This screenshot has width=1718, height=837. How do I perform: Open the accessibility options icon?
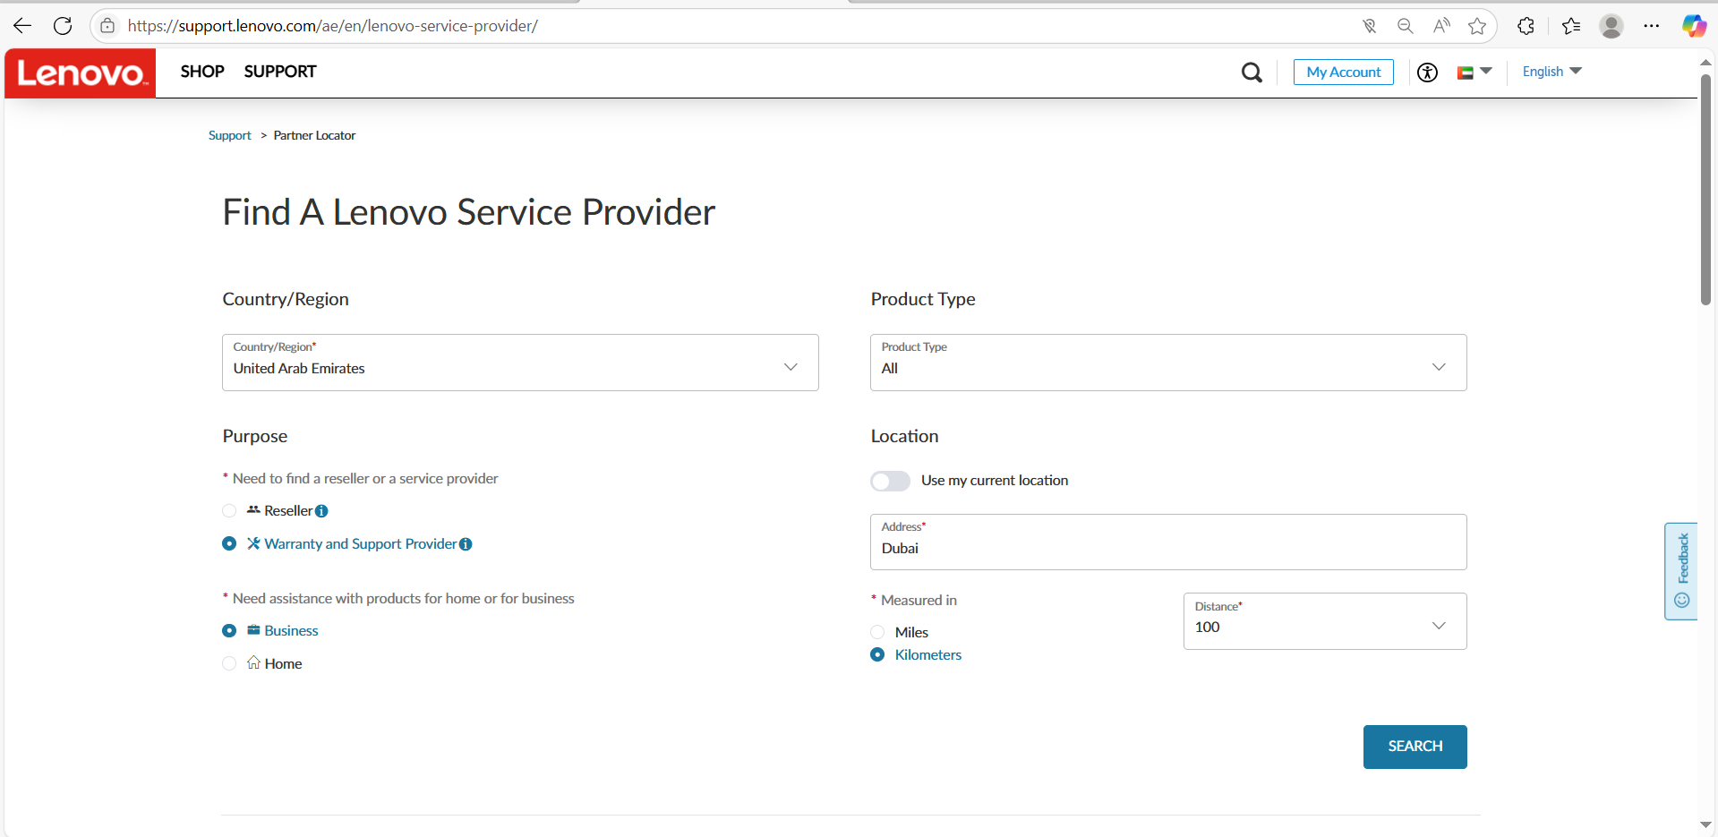coord(1427,73)
